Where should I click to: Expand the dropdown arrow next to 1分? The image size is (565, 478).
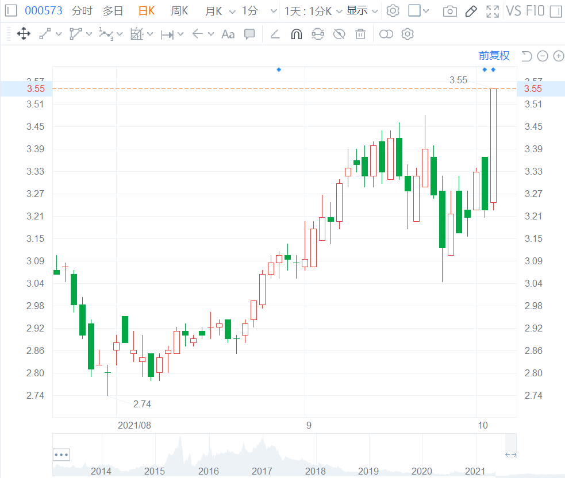tap(274, 11)
